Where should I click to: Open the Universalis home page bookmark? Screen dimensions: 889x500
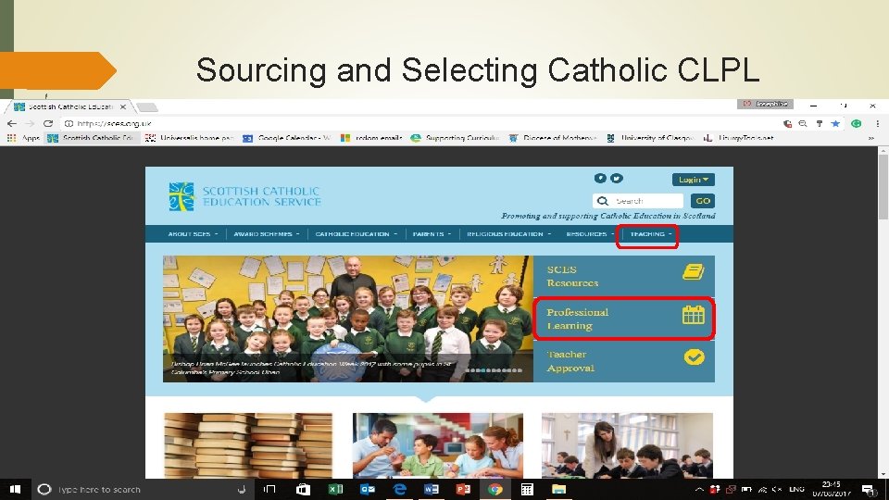tap(189, 138)
